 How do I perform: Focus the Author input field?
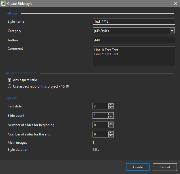[x=134, y=40]
